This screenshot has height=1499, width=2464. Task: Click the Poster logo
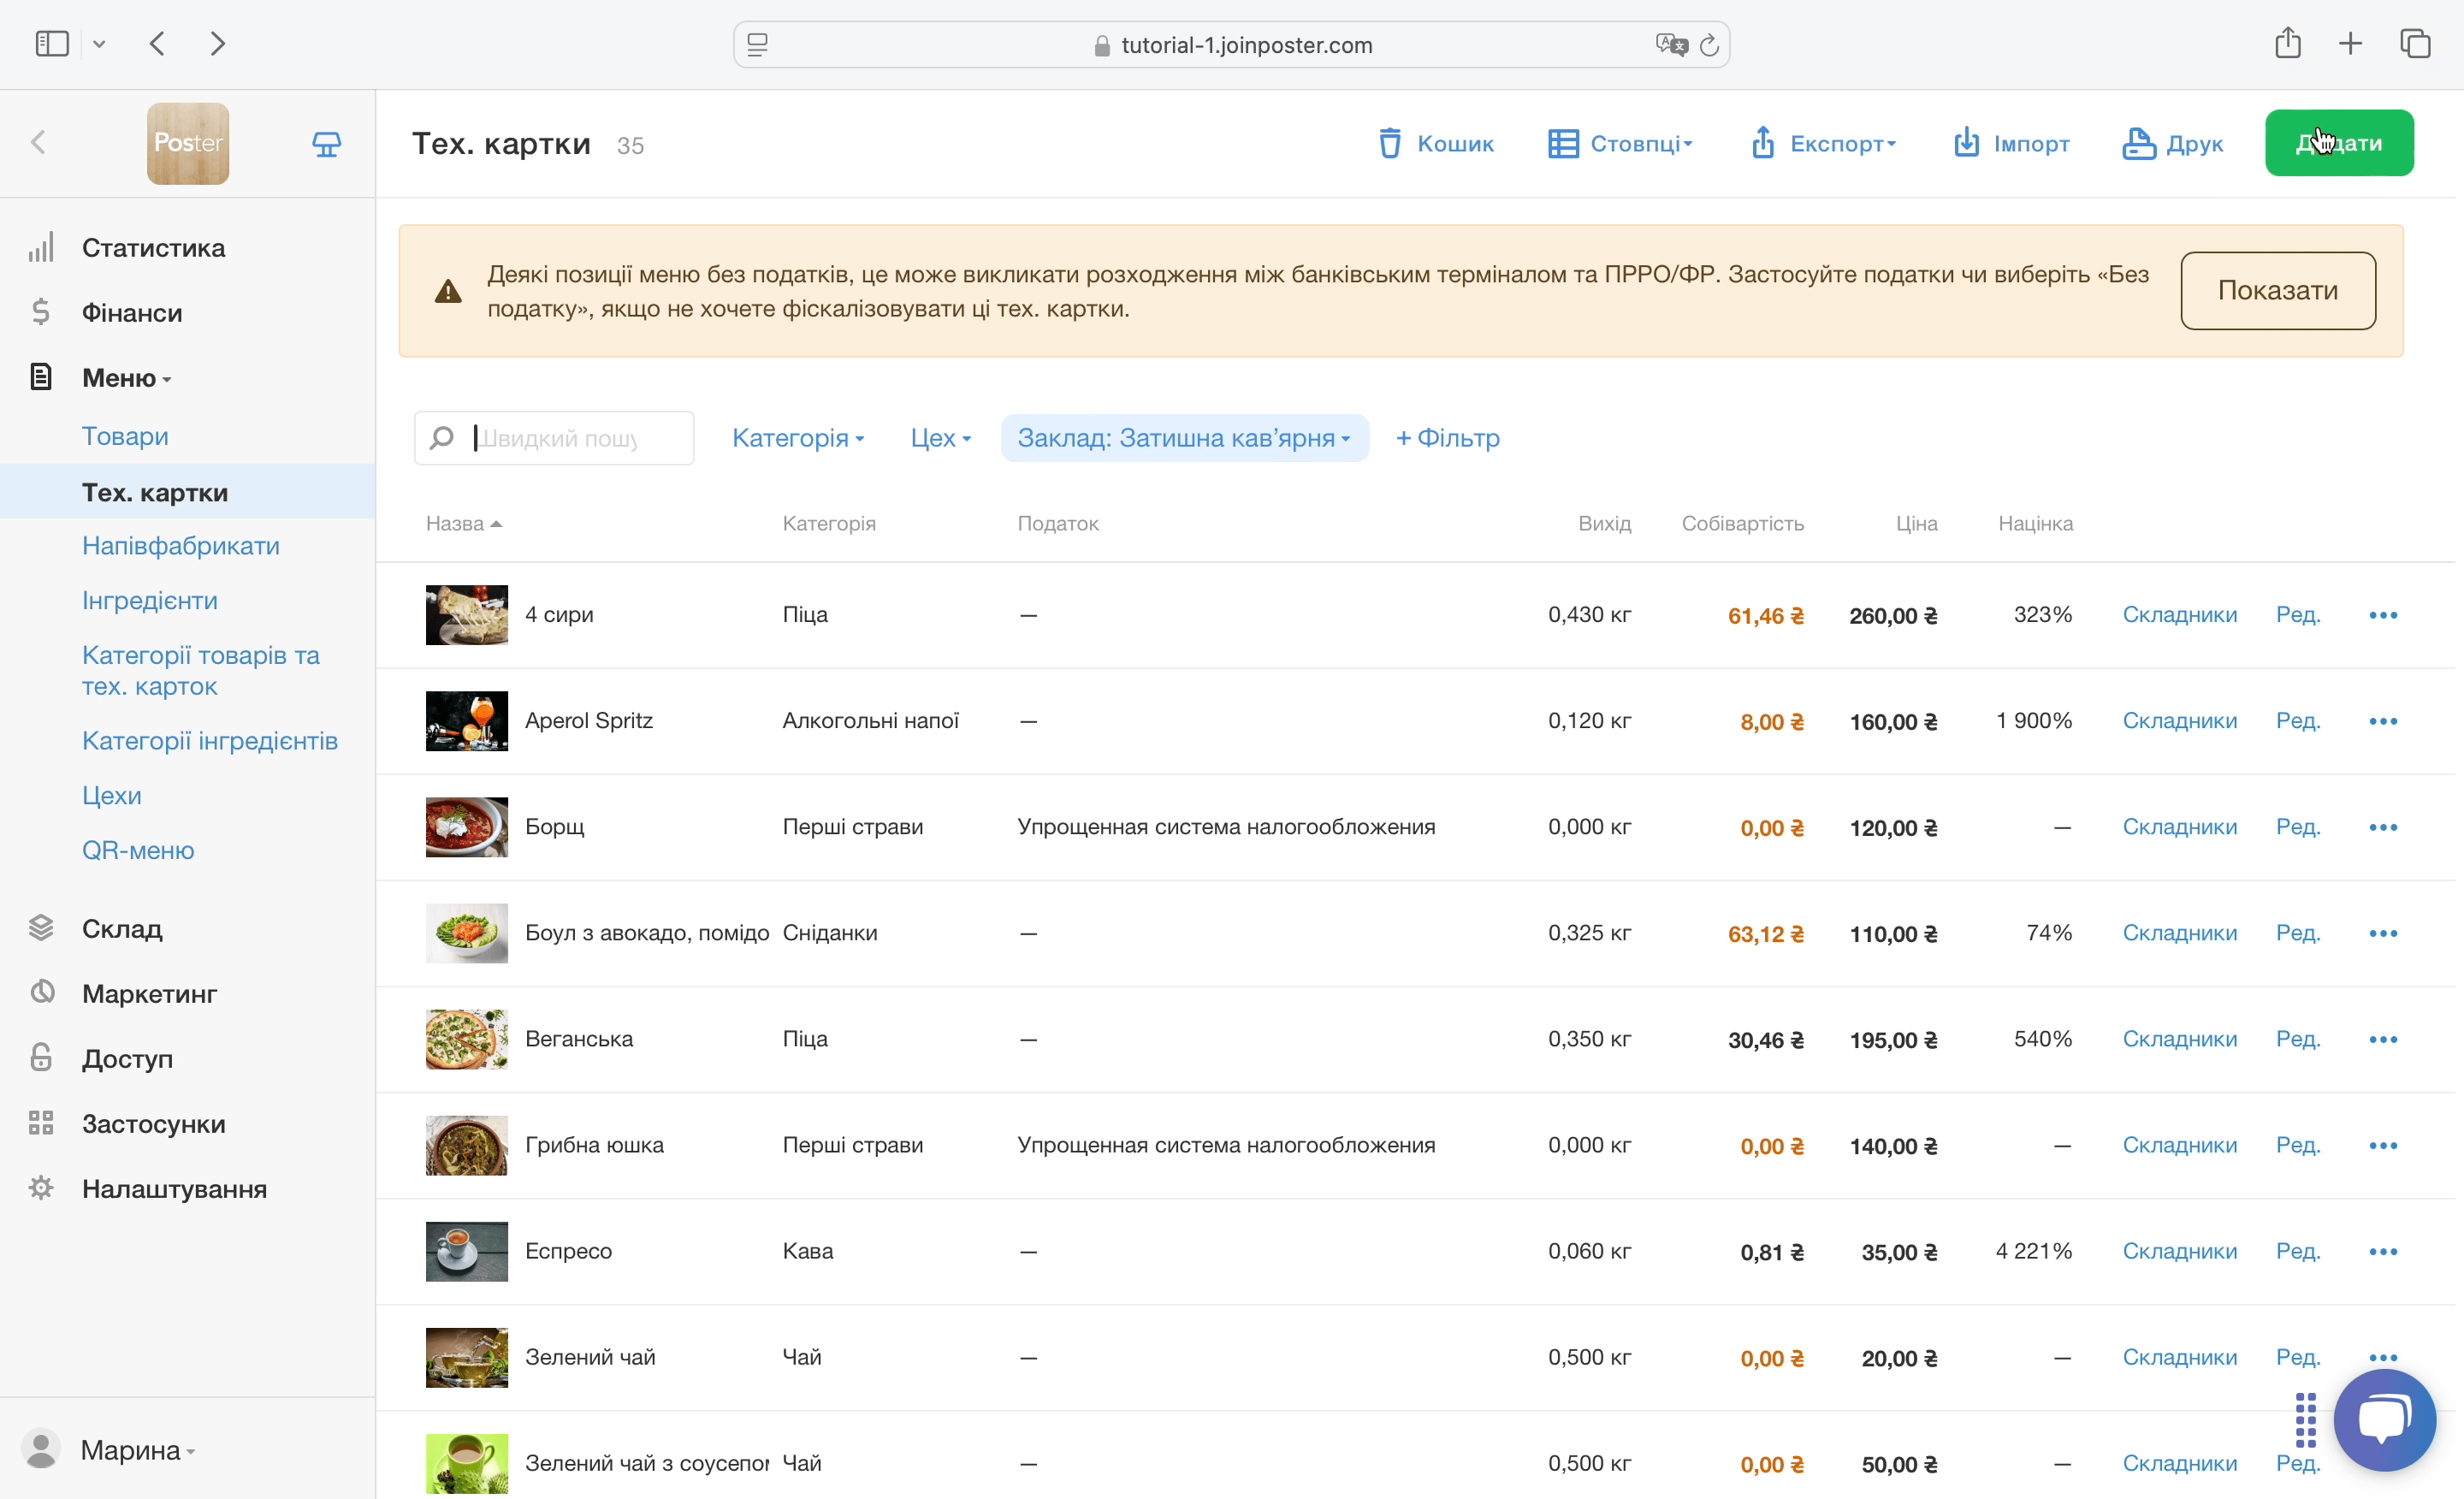click(x=188, y=144)
